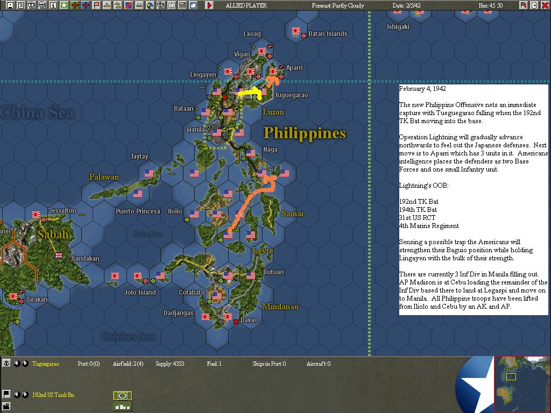The height and width of the screenshot is (413, 551).
Task: Click the 'Airfield: 2(4)' value in base panel
Action: (x=128, y=364)
